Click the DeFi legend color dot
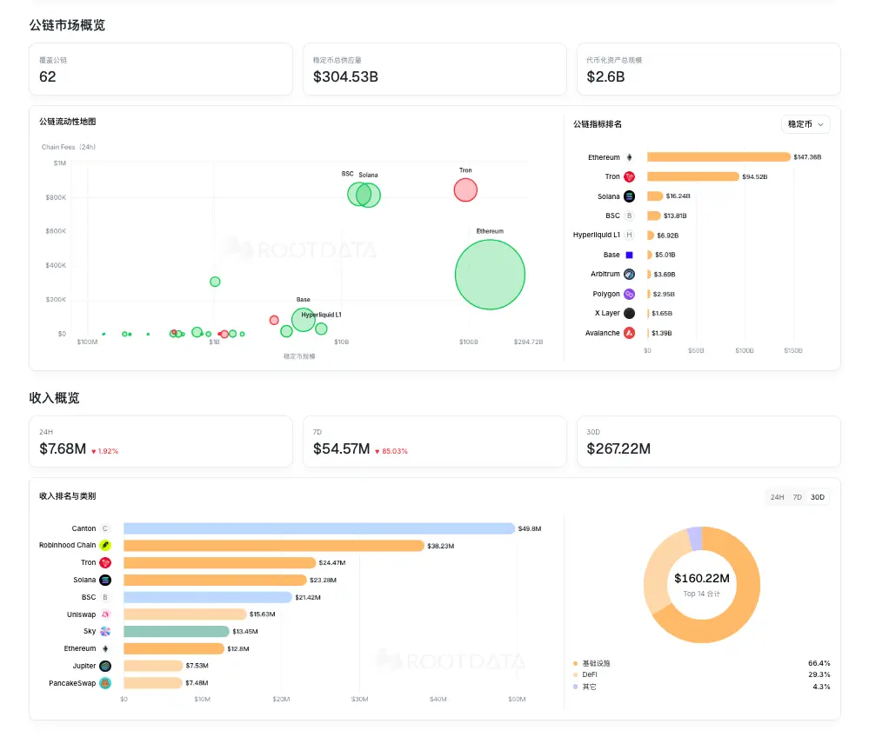 point(575,674)
